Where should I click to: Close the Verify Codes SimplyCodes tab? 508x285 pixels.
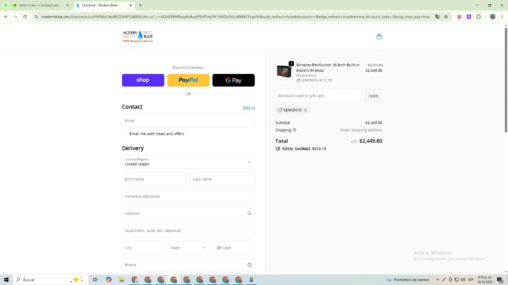point(67,5)
